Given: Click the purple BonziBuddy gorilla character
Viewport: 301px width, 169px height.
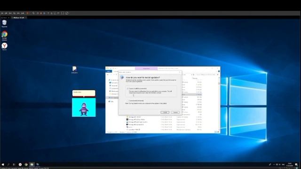Looking at the screenshot, I should pos(84,109).
